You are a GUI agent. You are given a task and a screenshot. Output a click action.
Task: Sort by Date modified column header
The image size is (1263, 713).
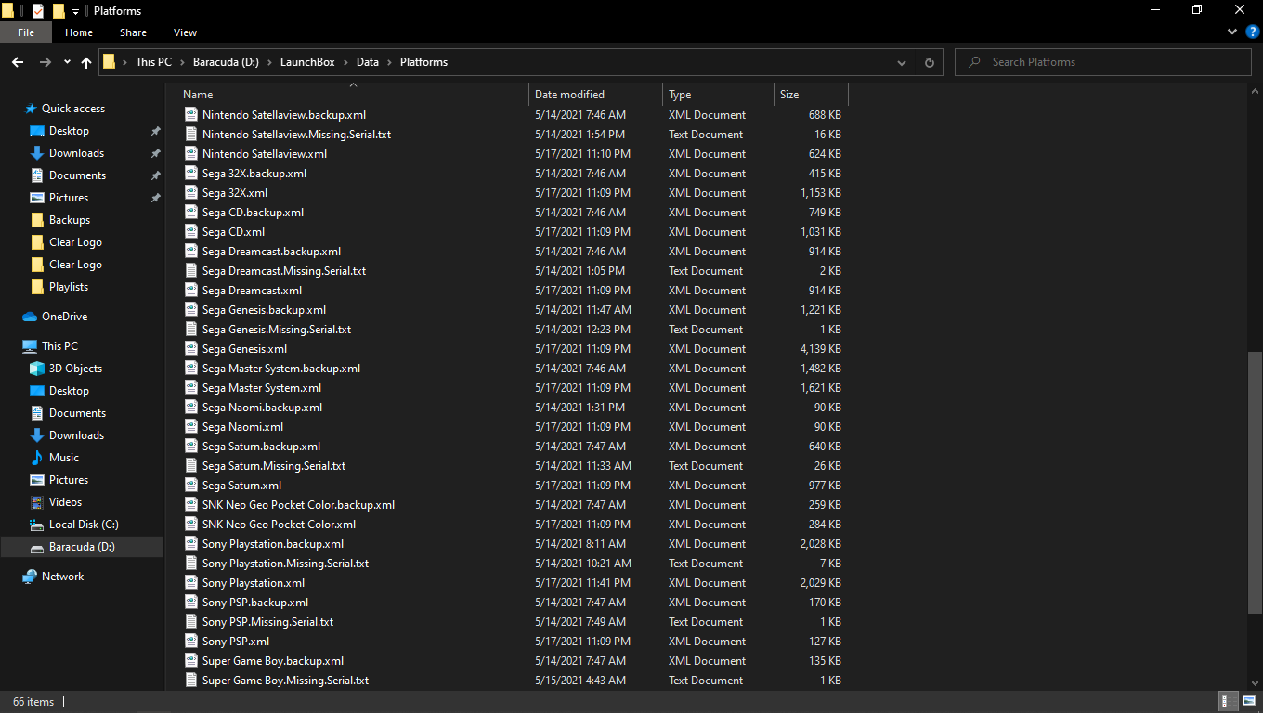click(x=569, y=95)
